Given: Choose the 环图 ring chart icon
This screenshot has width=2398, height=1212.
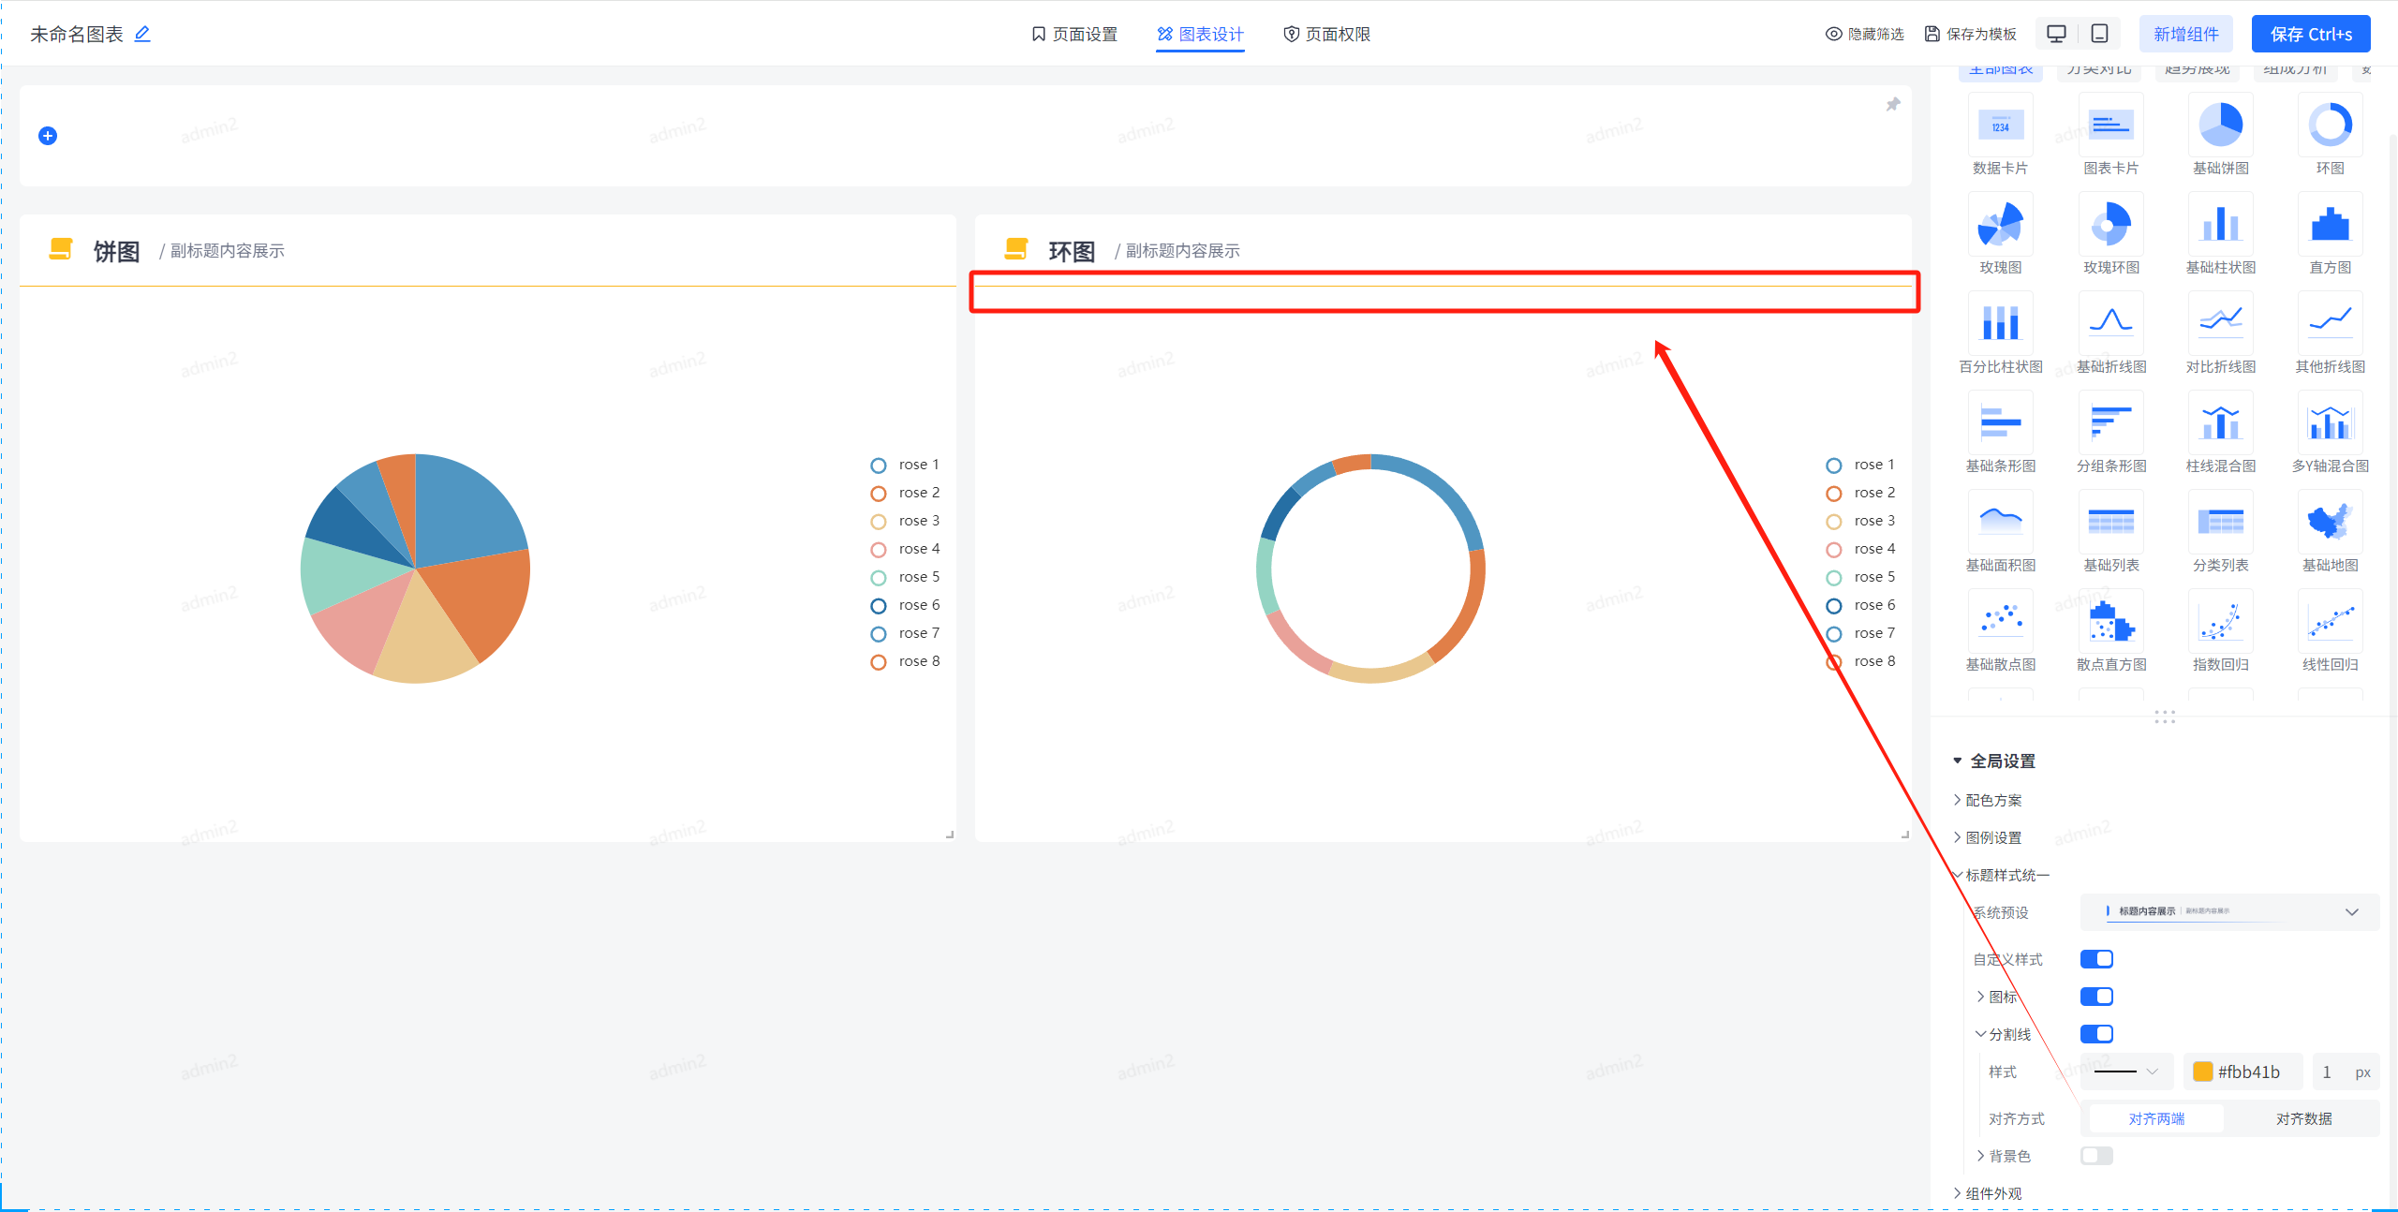Looking at the screenshot, I should (2330, 126).
